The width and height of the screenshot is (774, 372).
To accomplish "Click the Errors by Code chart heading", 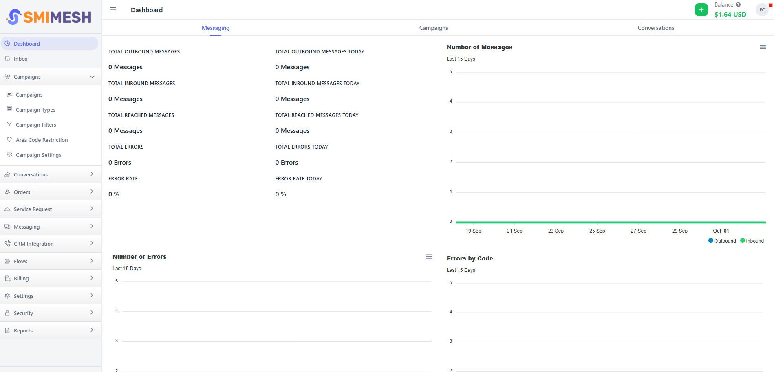I will pos(470,258).
